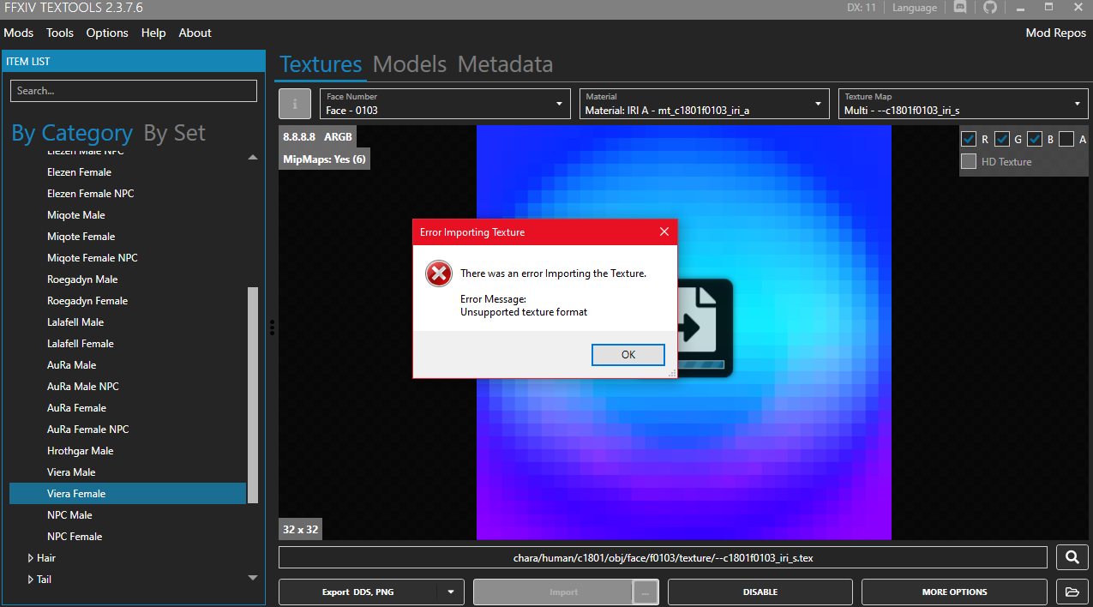Viewport: 1093px width, 607px height.
Task: Switch to the Models tab
Action: tap(410, 63)
